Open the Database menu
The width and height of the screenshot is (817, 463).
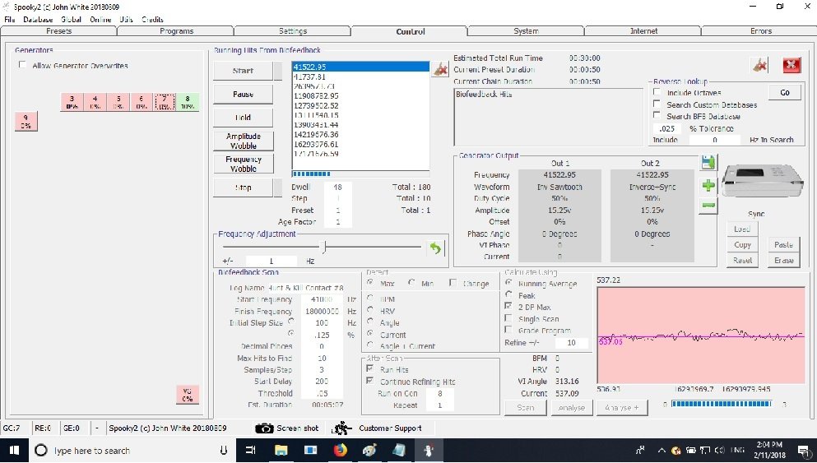tap(38, 19)
